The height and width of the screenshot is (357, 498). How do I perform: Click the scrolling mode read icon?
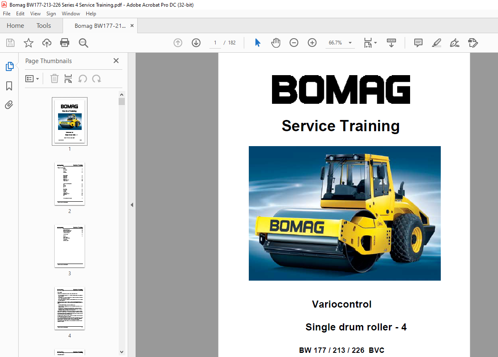coord(391,43)
